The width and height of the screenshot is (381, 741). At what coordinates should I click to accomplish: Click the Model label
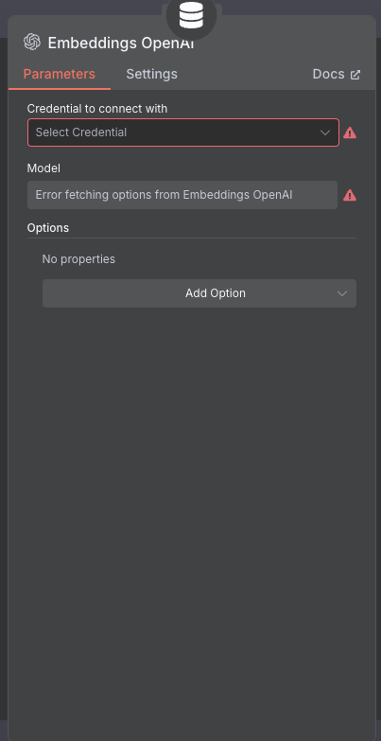pos(43,168)
